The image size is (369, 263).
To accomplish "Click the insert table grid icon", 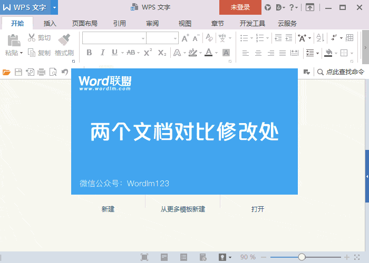I will [x=349, y=38].
